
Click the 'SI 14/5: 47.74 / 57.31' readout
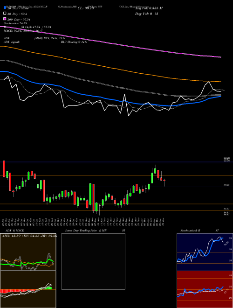(36, 27)
